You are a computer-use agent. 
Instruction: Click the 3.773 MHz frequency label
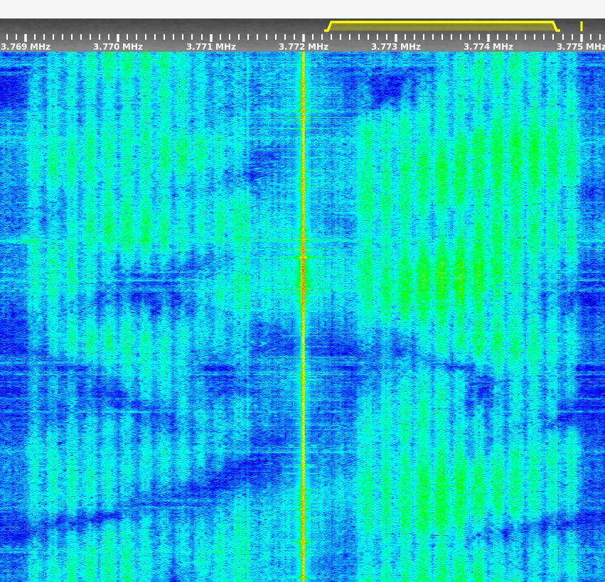395,47
